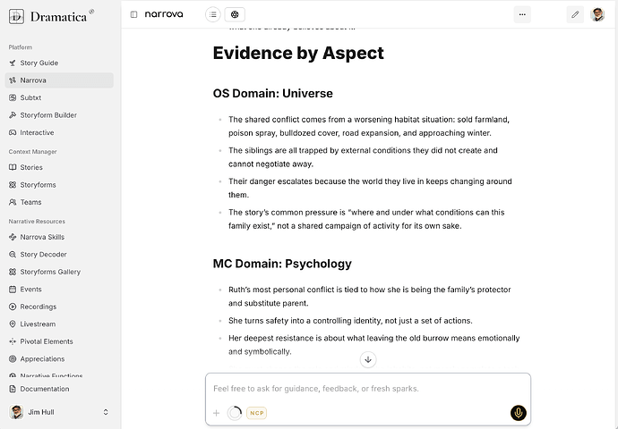The height and width of the screenshot is (429, 618).
Task: Click the Subtxt sidebar icon
Action: (13, 97)
